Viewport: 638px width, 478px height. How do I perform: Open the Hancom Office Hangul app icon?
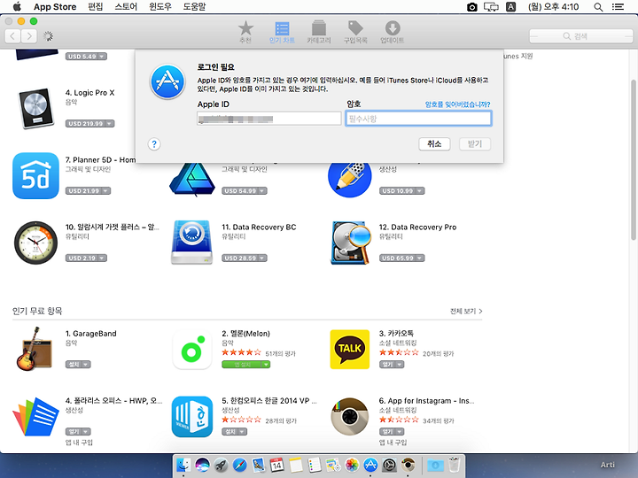tap(192, 417)
